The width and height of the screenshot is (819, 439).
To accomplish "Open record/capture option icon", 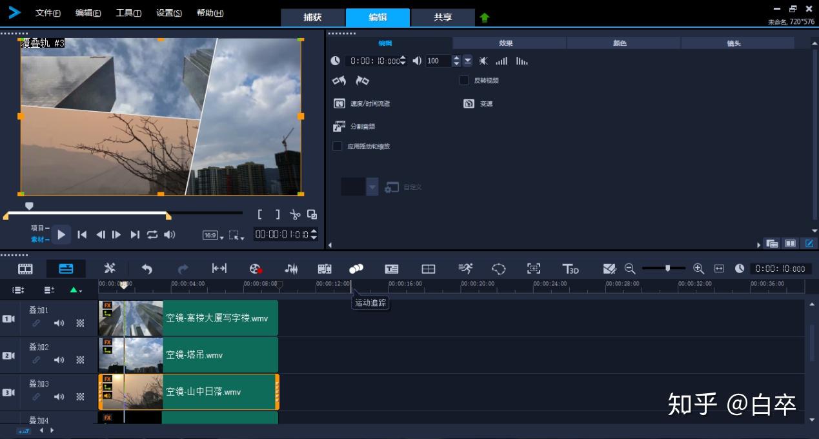I will click(256, 269).
